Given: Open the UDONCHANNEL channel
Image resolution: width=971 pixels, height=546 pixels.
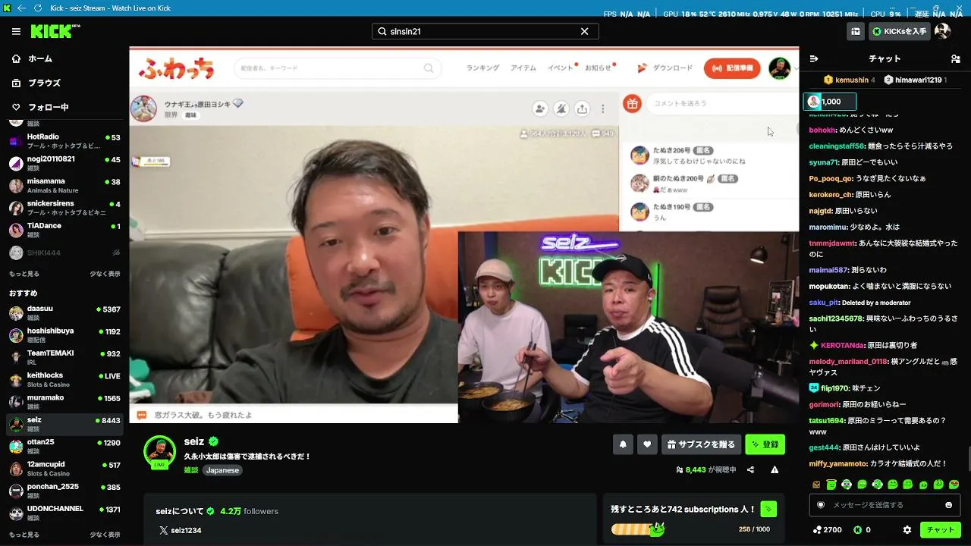Looking at the screenshot, I should pos(64,513).
